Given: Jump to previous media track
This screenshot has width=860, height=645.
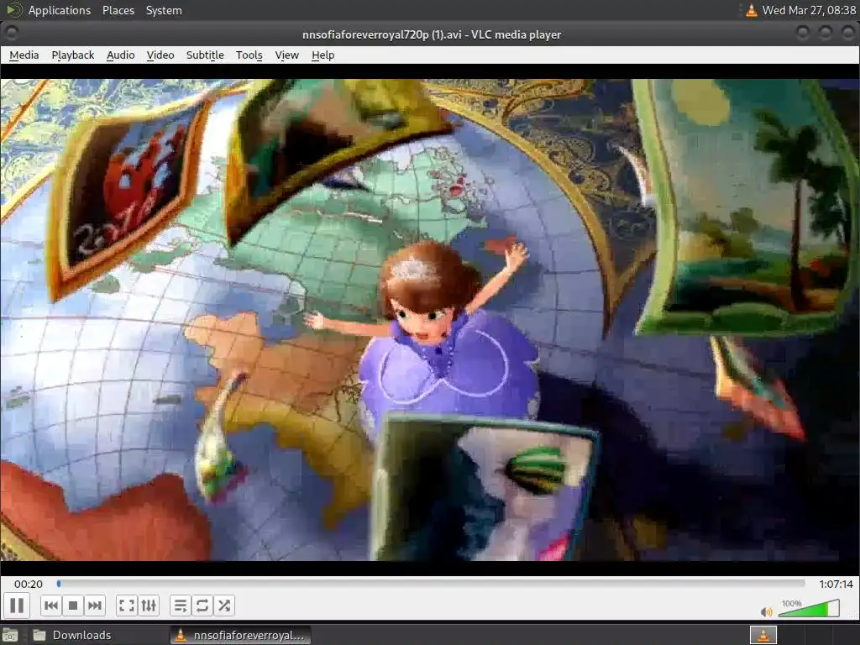Looking at the screenshot, I should point(51,606).
